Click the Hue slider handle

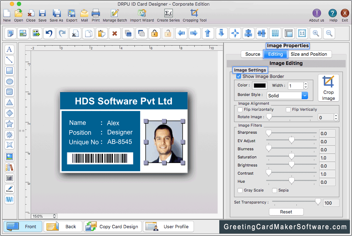click(291, 181)
